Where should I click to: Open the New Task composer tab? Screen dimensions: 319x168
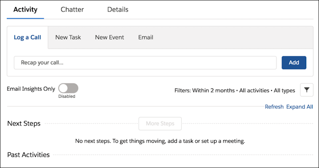click(68, 37)
